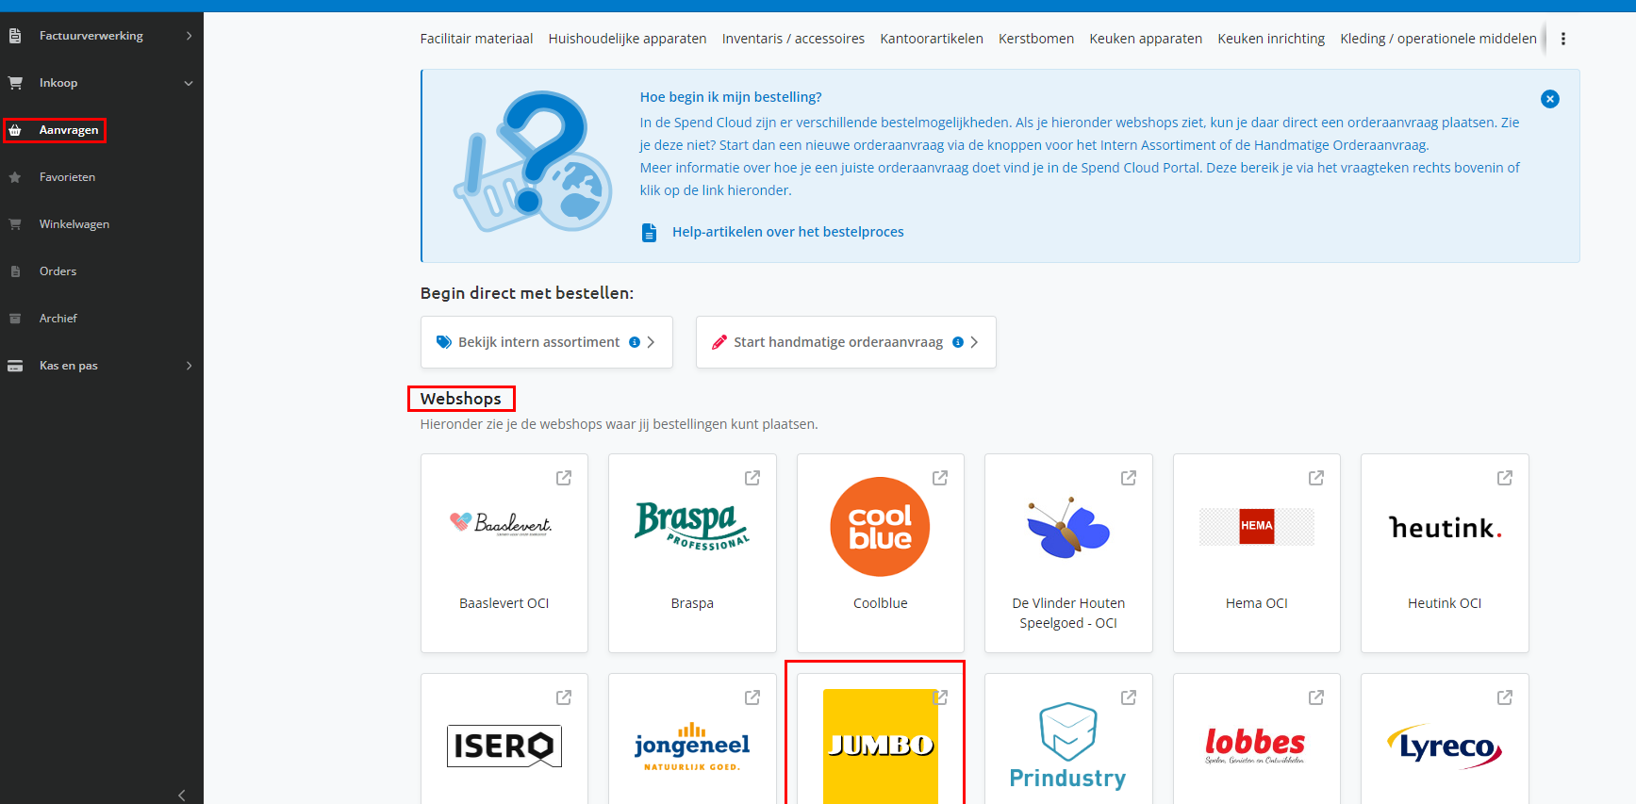Open the Braspa webshop card

[x=692, y=553]
